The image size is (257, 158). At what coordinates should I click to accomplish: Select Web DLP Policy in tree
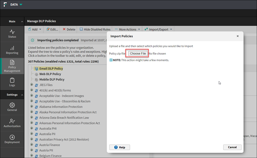pos(50,74)
